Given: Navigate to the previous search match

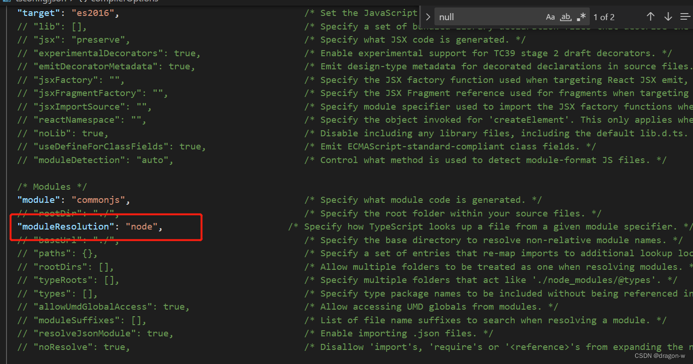Looking at the screenshot, I should point(651,16).
